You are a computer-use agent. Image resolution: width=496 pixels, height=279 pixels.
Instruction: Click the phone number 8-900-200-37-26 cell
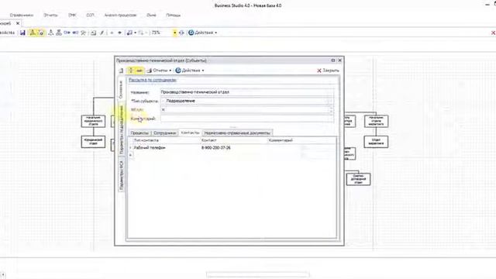pos(216,148)
